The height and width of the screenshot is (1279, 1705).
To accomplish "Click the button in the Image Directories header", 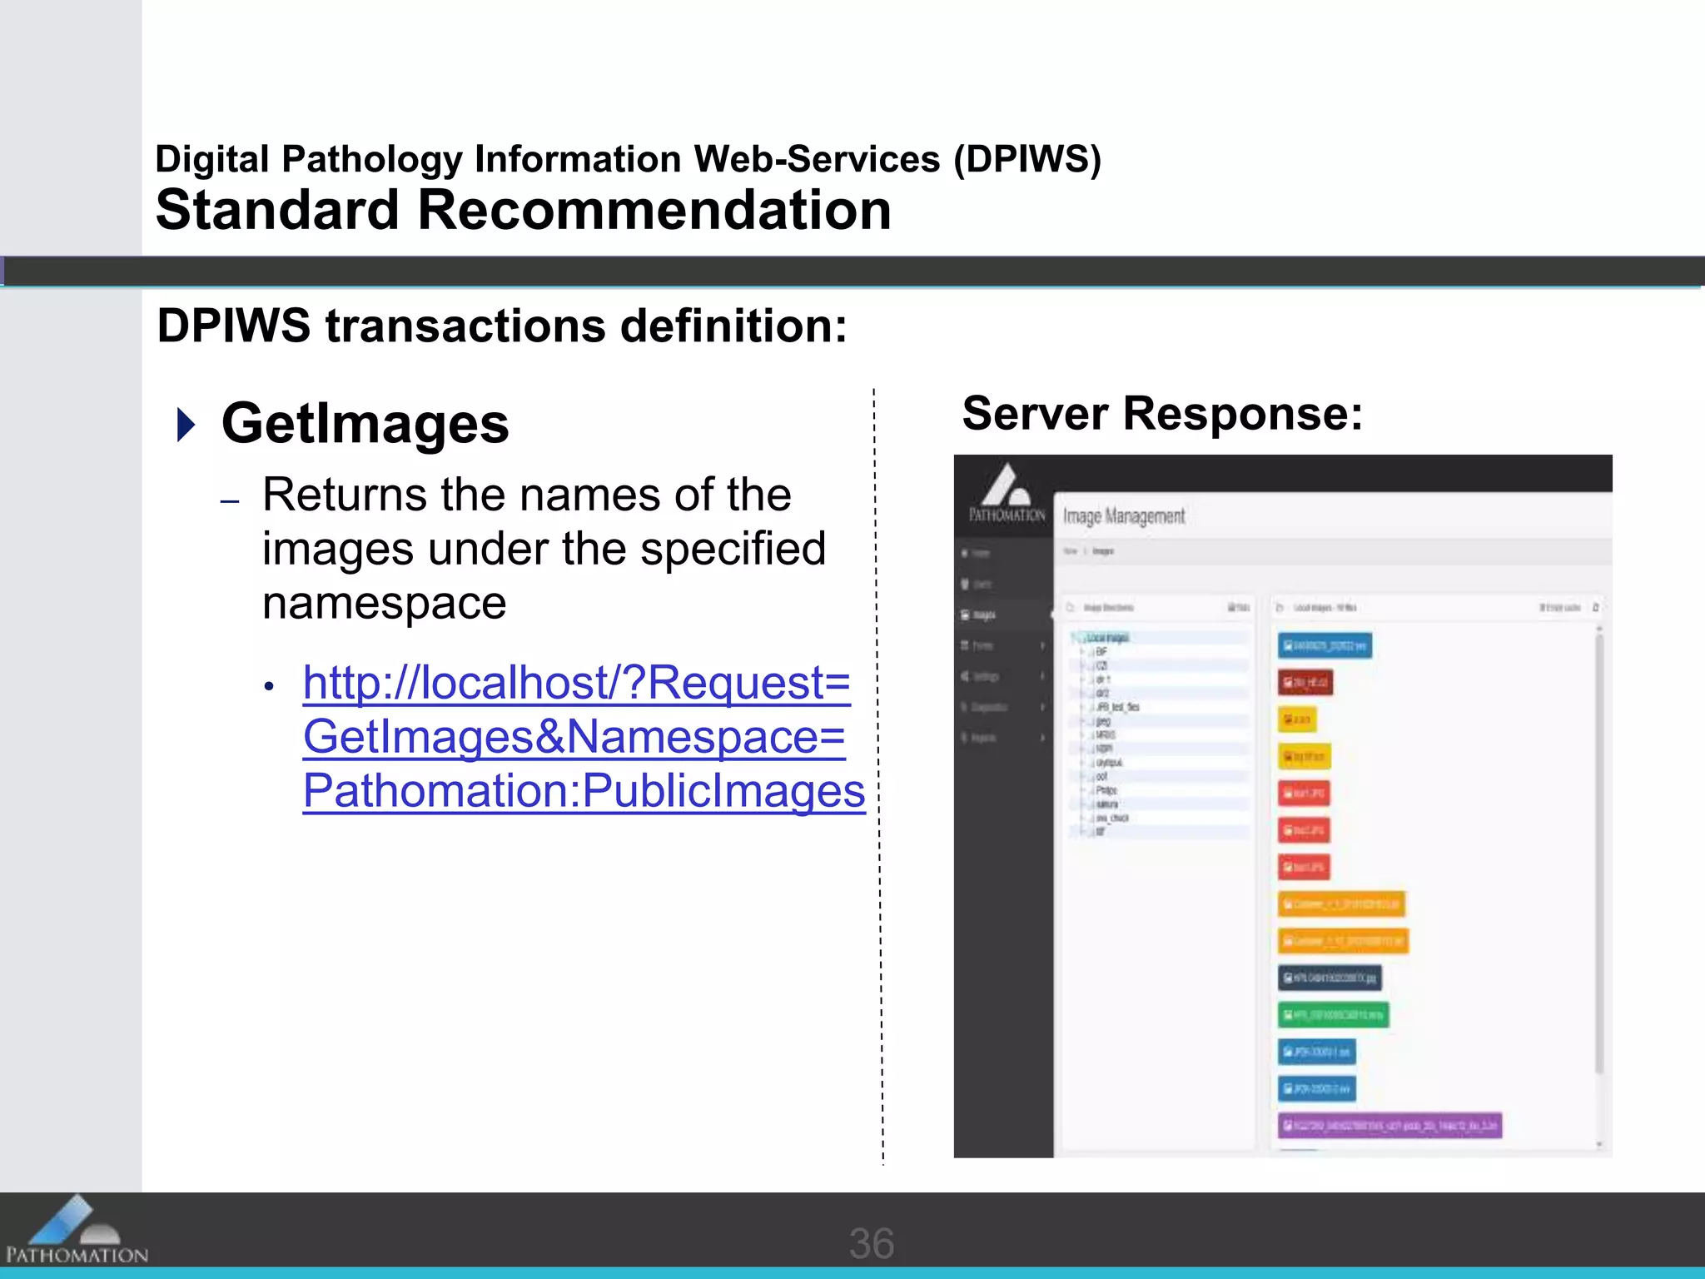I will tap(1238, 608).
